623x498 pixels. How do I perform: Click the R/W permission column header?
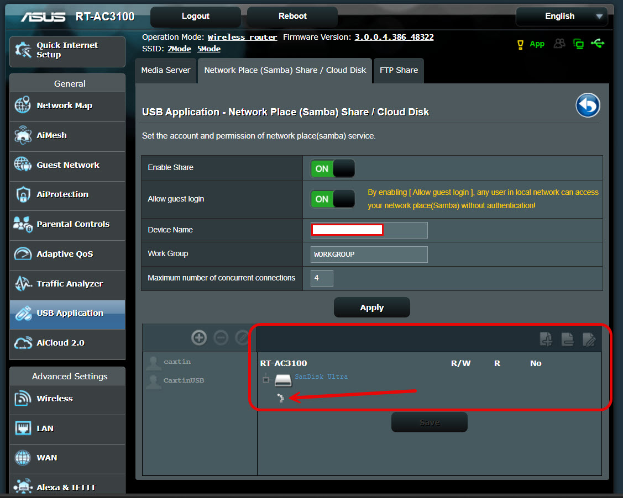(x=461, y=363)
